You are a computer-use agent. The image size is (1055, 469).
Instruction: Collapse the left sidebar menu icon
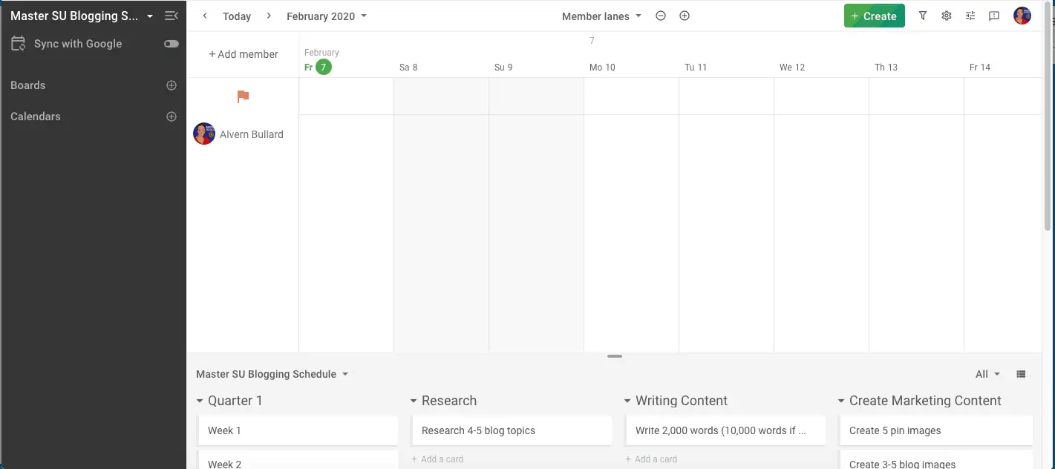171,16
